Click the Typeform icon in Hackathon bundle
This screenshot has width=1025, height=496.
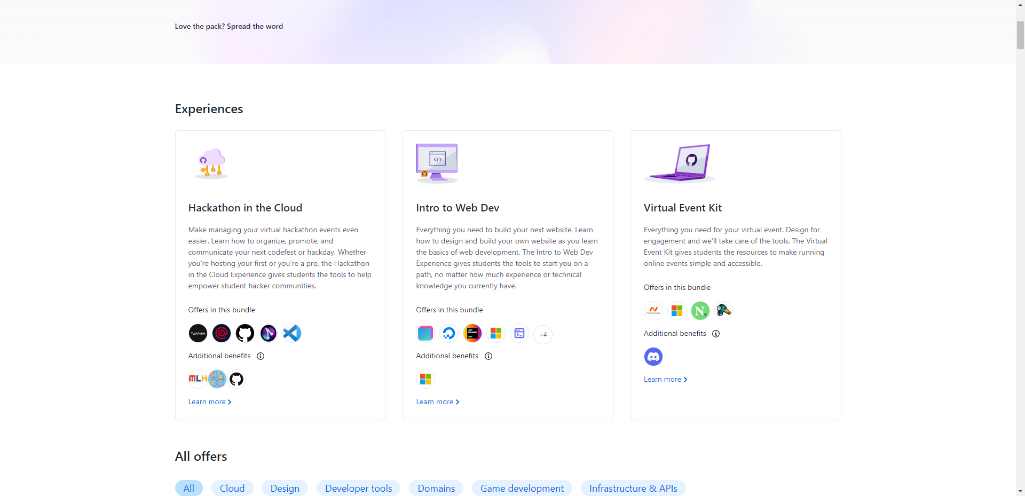tap(198, 333)
